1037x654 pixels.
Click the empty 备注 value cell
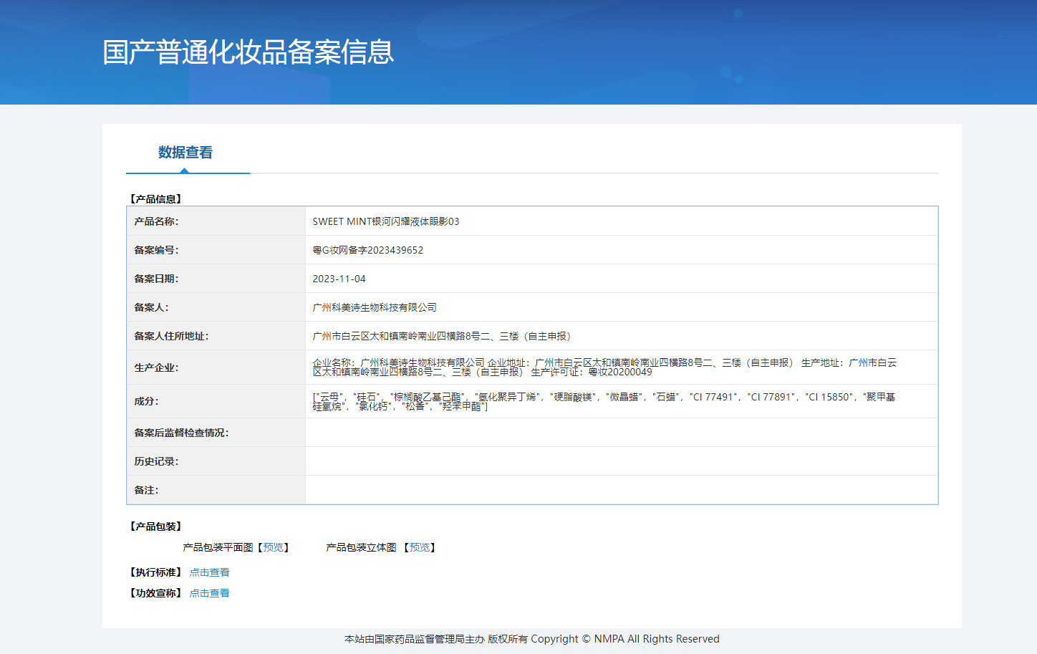[621, 490]
